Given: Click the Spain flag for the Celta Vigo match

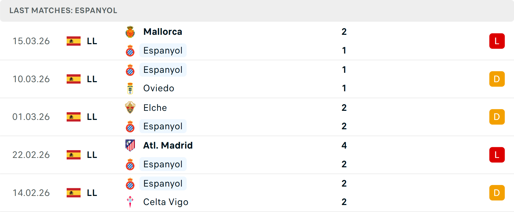Looking at the screenshot, I should [x=73, y=193].
